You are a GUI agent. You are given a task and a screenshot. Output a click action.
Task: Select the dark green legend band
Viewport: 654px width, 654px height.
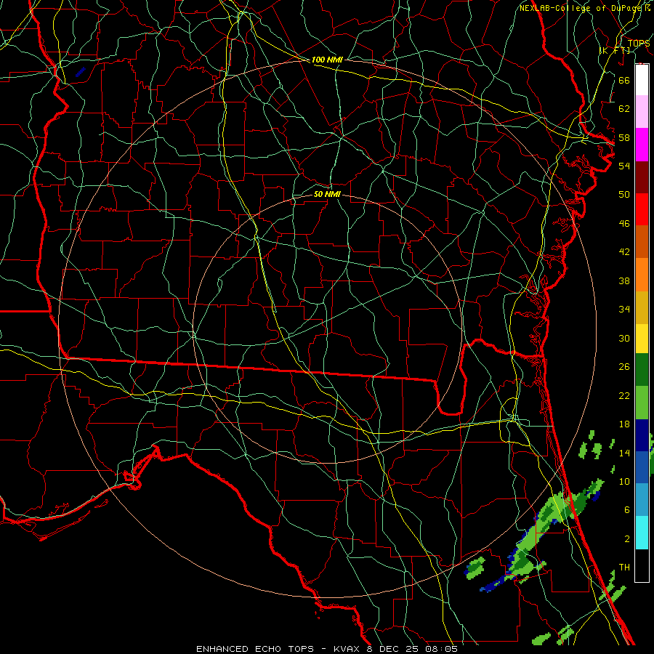click(642, 370)
